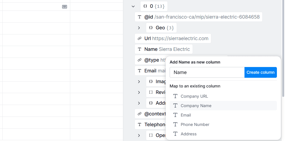285x141 pixels.
Task: Expand the Address object node
Action: coord(139,103)
